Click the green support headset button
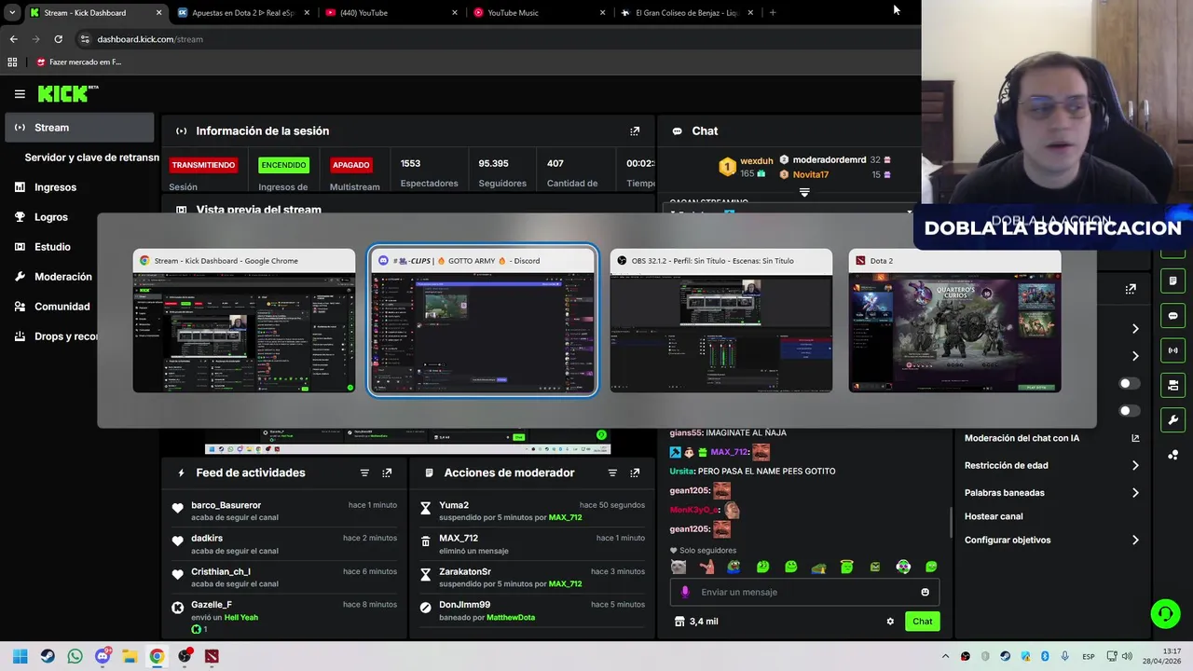 [1165, 613]
